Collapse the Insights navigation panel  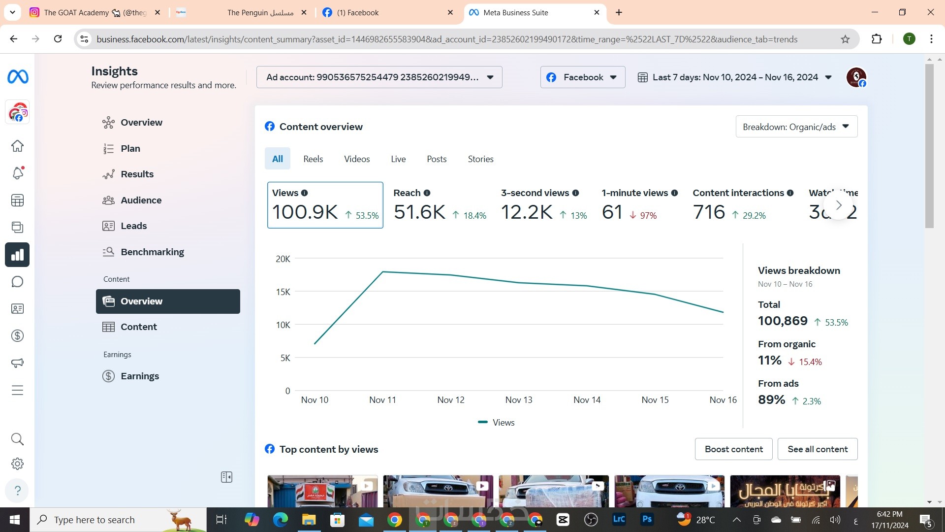point(226,477)
